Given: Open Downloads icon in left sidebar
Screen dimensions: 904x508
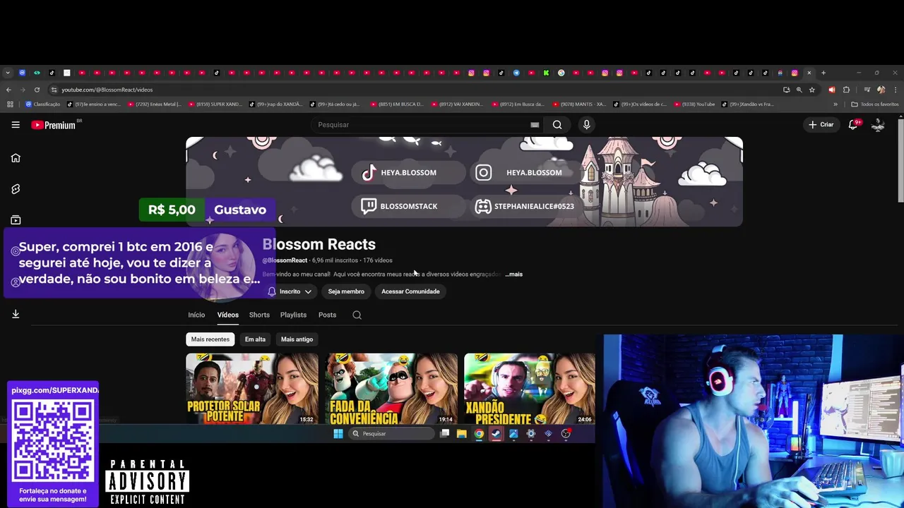Looking at the screenshot, I should pos(16,314).
